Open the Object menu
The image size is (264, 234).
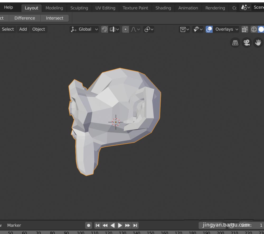[39, 29]
